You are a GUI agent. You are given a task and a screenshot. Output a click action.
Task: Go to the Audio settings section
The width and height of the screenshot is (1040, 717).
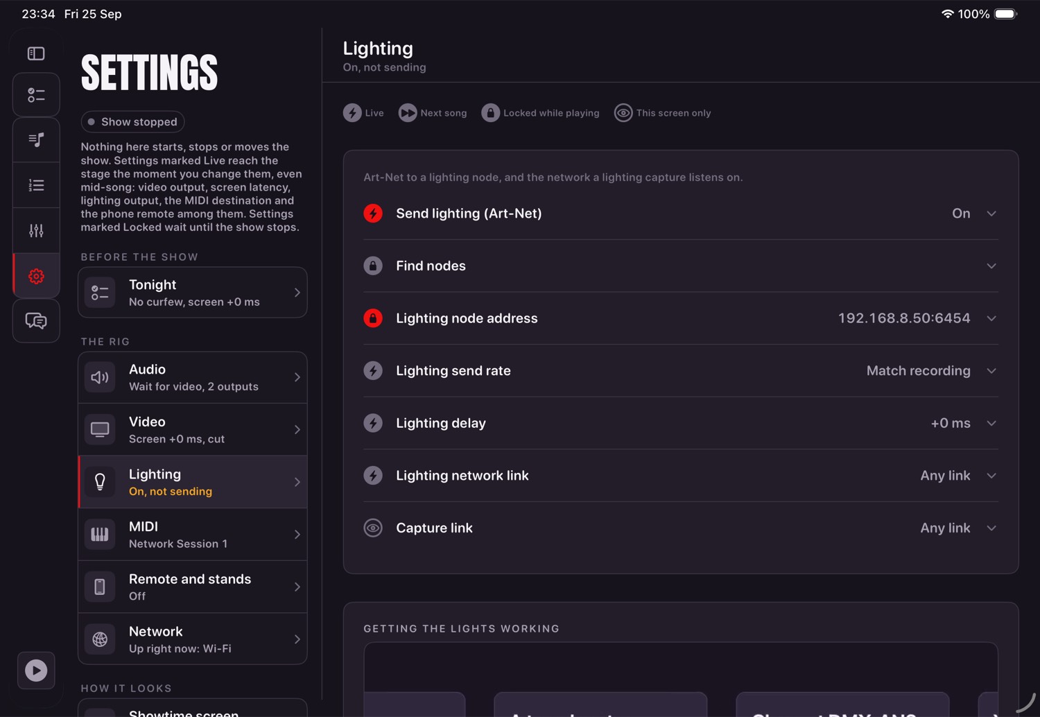(193, 377)
